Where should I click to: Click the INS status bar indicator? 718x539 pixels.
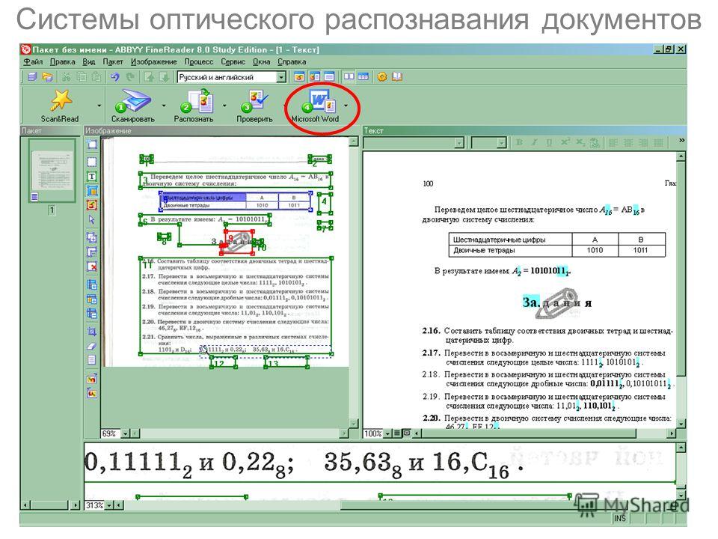point(620,518)
